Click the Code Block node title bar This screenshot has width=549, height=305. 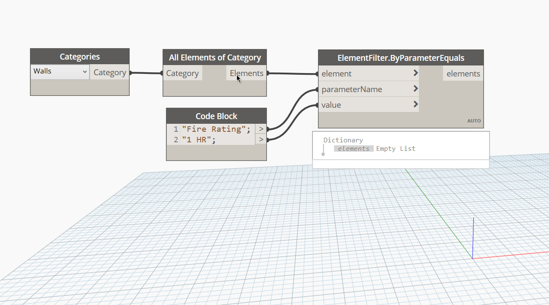pos(216,116)
